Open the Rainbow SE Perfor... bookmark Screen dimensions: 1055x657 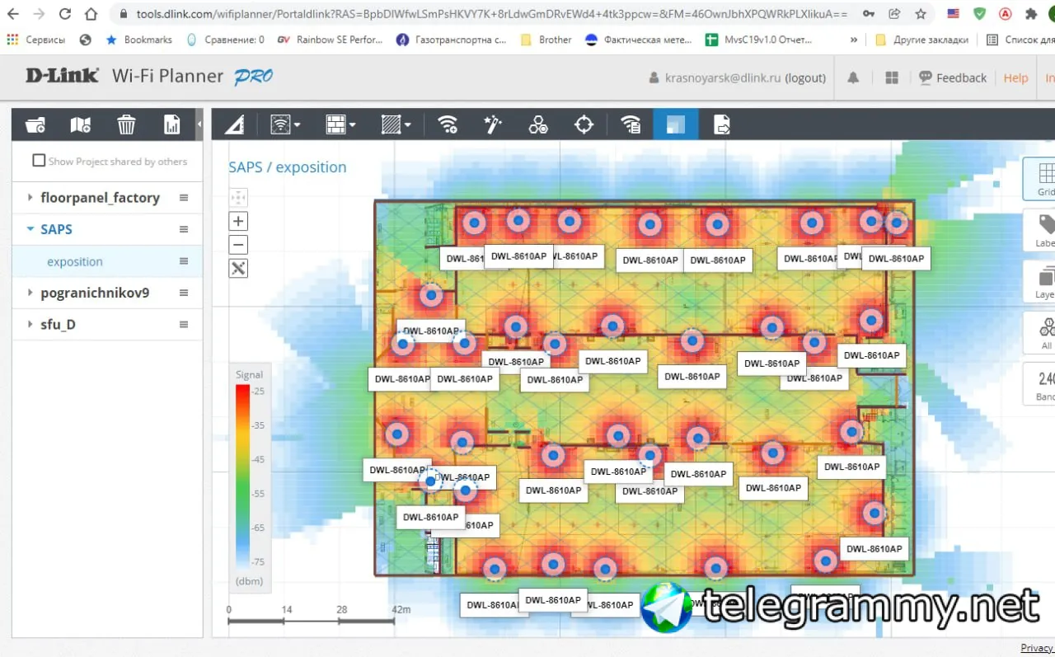(331, 40)
